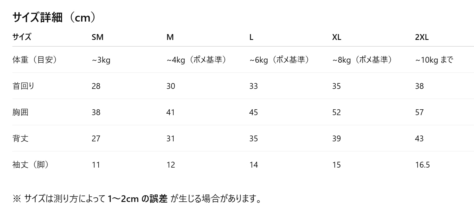Image resolution: width=474 pixels, height=218 pixels.
Task: Click the 16.5 sleeve length cell
Action: [422, 165]
